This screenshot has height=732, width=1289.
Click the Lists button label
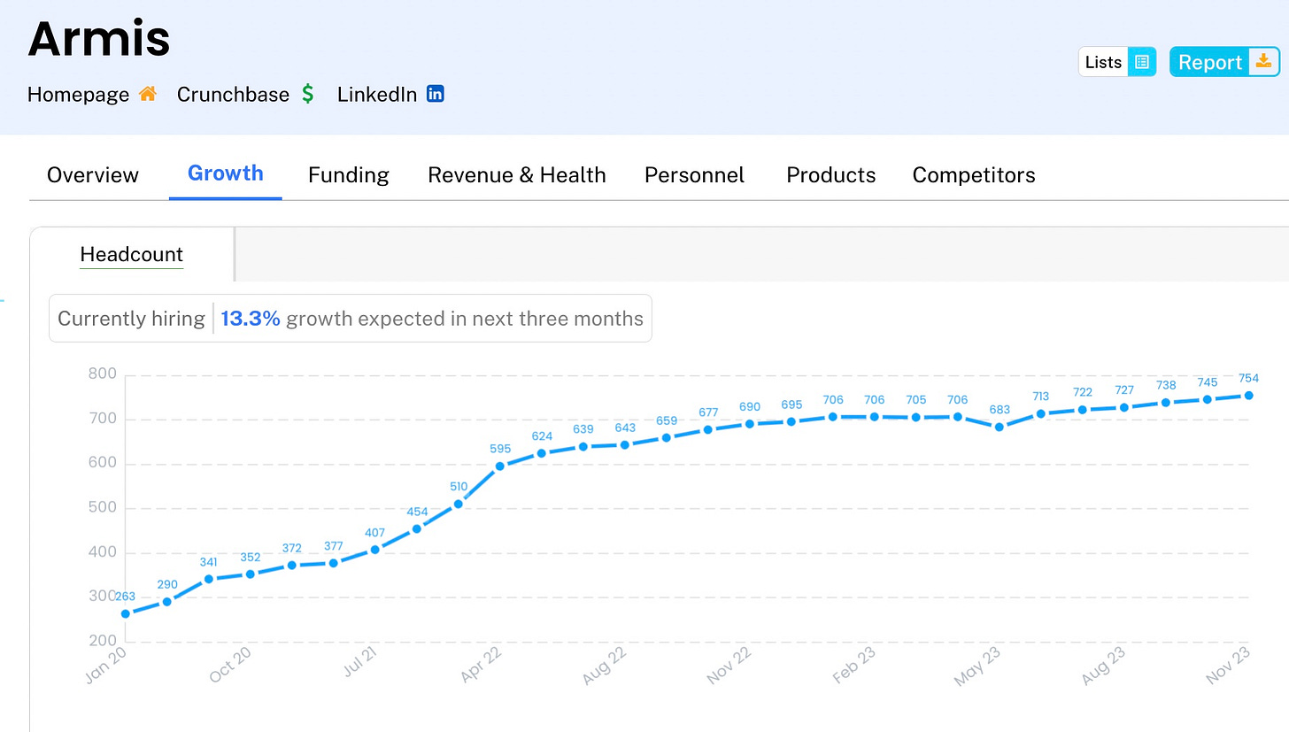click(x=1103, y=62)
